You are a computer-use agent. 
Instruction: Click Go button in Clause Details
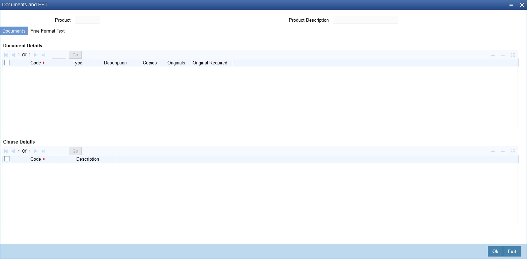[75, 151]
